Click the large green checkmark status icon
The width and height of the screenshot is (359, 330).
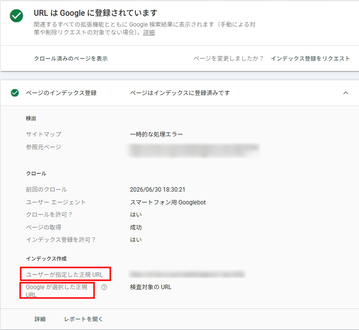point(16,16)
